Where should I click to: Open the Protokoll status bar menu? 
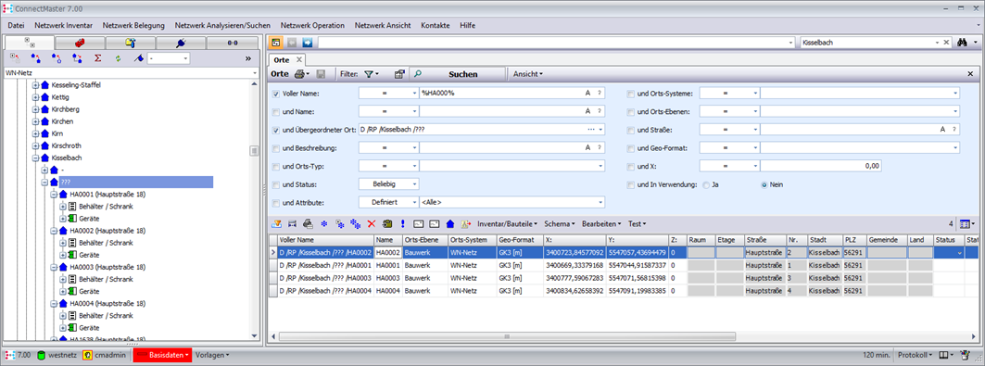click(914, 355)
